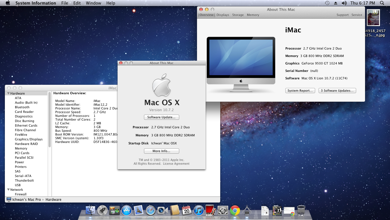The height and width of the screenshot is (220, 390).
Task: Select Diagnostics in sidebar
Action: [x=24, y=116]
